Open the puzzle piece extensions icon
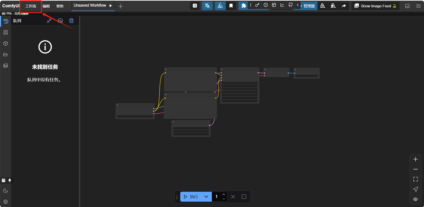The width and height of the screenshot is (424, 207). click(x=244, y=6)
